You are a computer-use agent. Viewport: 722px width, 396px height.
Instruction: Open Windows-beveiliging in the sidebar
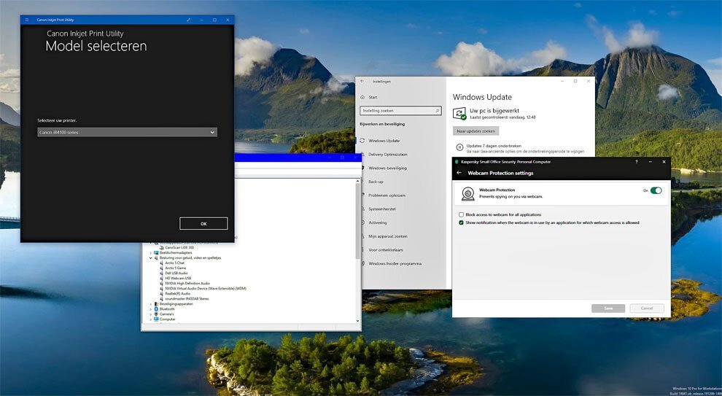pyautogui.click(x=387, y=168)
